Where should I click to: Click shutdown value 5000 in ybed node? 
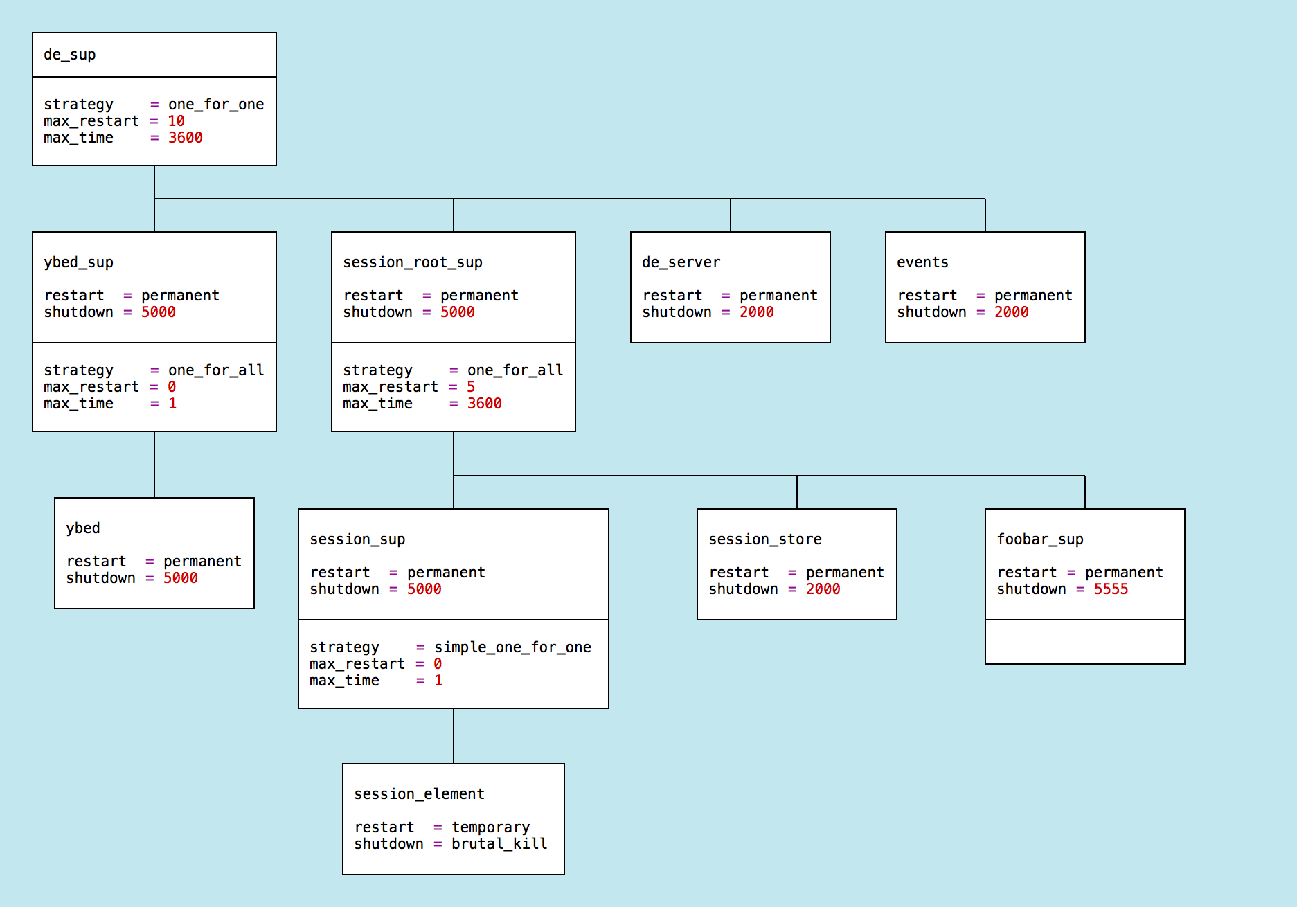[x=181, y=578]
